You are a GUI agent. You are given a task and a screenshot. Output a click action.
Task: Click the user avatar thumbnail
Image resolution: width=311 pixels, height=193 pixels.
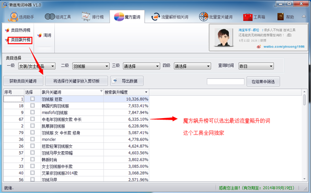(224, 37)
